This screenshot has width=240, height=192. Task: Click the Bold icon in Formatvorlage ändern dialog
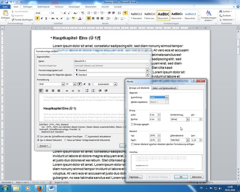coord(80,84)
